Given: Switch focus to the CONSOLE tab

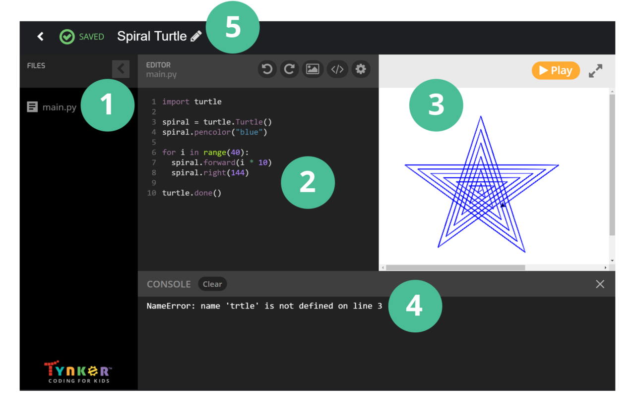Looking at the screenshot, I should [x=169, y=284].
